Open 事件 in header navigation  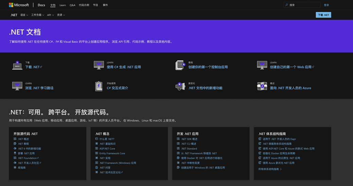tap(105, 5)
